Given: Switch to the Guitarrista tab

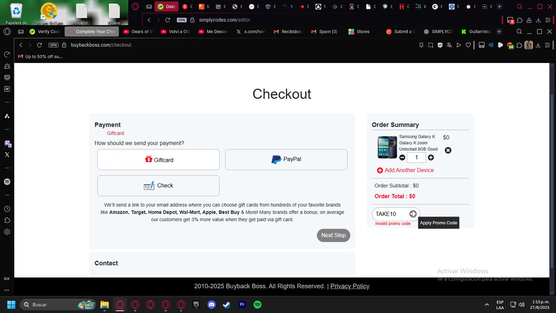Looking at the screenshot, I should (476, 32).
